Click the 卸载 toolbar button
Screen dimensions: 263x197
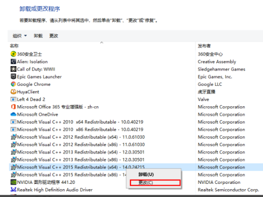[x=38, y=36]
